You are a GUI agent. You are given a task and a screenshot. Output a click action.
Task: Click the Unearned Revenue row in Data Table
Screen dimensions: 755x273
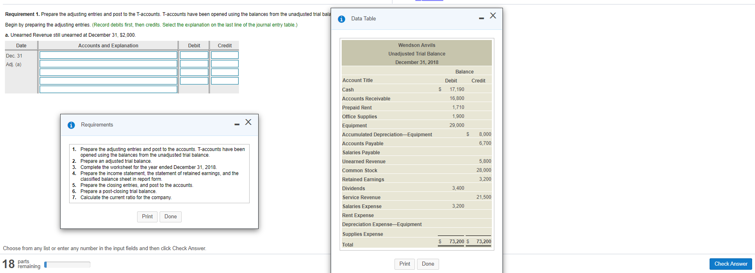[x=417, y=162]
